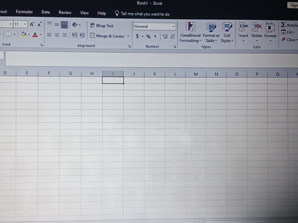Click inside the formula bar
The height and width of the screenshot is (223, 298).
(x=152, y=59)
